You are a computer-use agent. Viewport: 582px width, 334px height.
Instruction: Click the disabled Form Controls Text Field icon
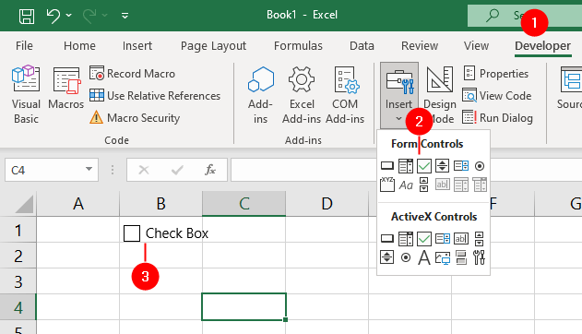[442, 185]
